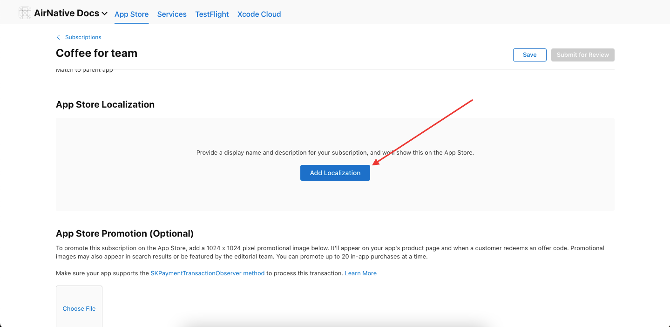
Task: Click the Save button
Action: (x=529, y=55)
